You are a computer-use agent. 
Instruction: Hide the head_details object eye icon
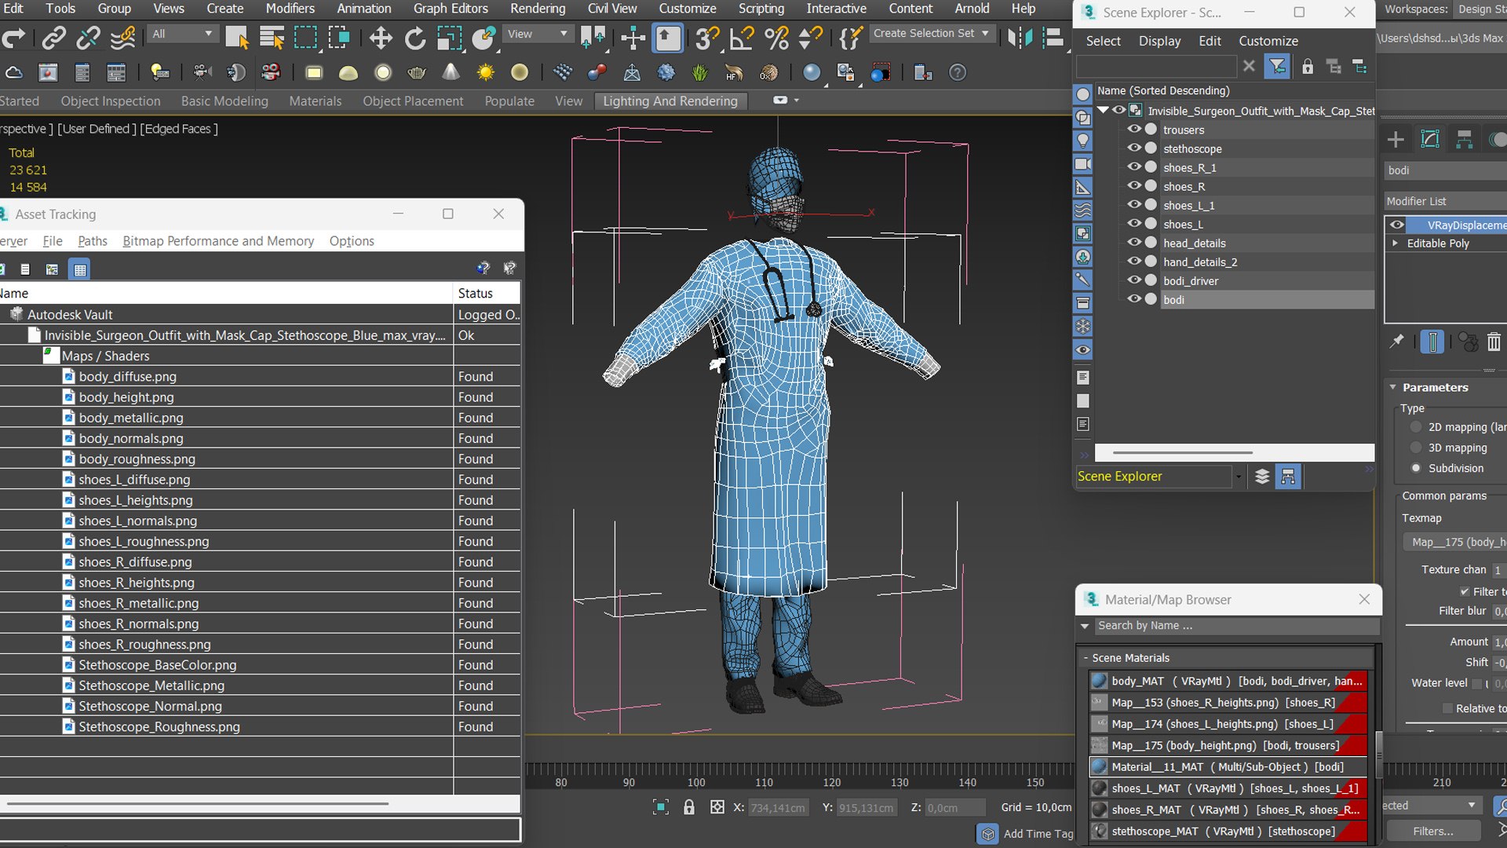1134,243
